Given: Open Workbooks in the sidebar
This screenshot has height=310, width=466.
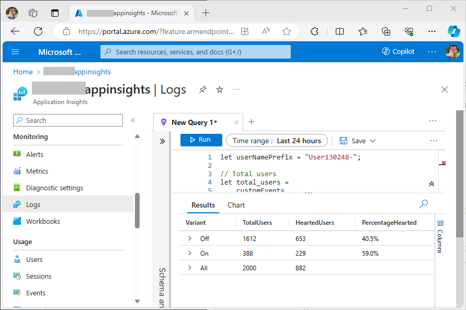Looking at the screenshot, I should coord(43,221).
